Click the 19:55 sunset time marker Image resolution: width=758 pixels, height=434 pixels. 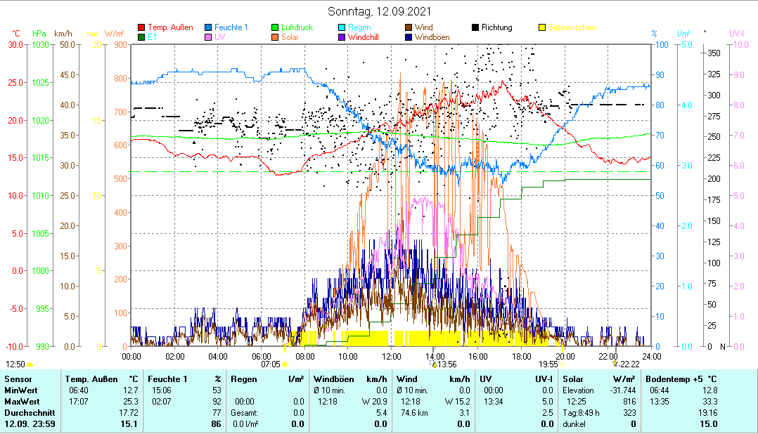click(x=548, y=364)
